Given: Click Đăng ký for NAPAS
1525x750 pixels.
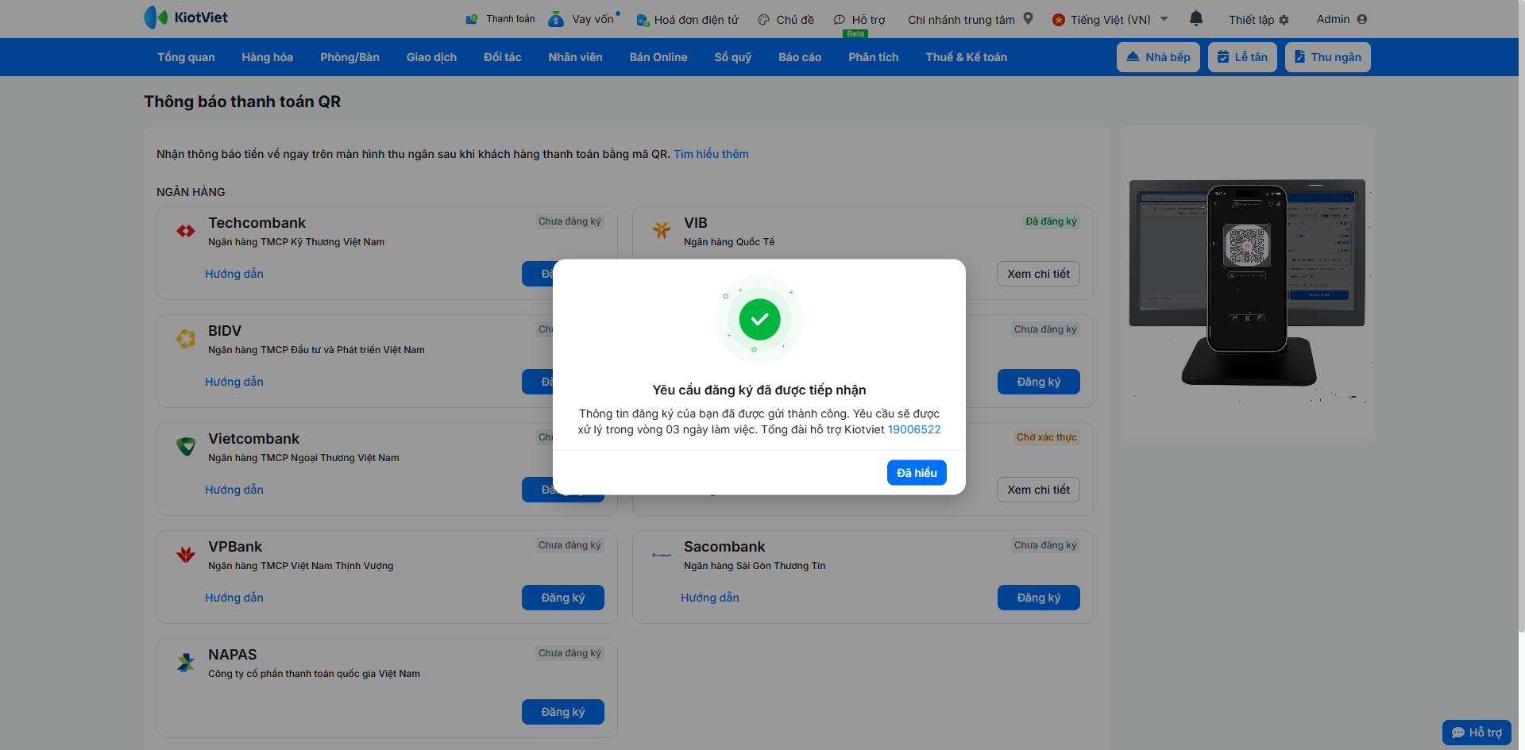Looking at the screenshot, I should tap(563, 712).
